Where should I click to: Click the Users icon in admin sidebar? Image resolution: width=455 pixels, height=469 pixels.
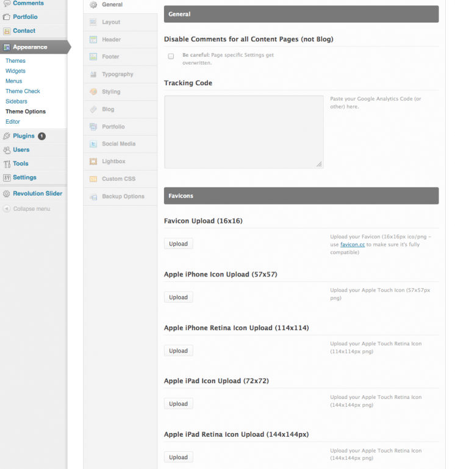coord(7,150)
